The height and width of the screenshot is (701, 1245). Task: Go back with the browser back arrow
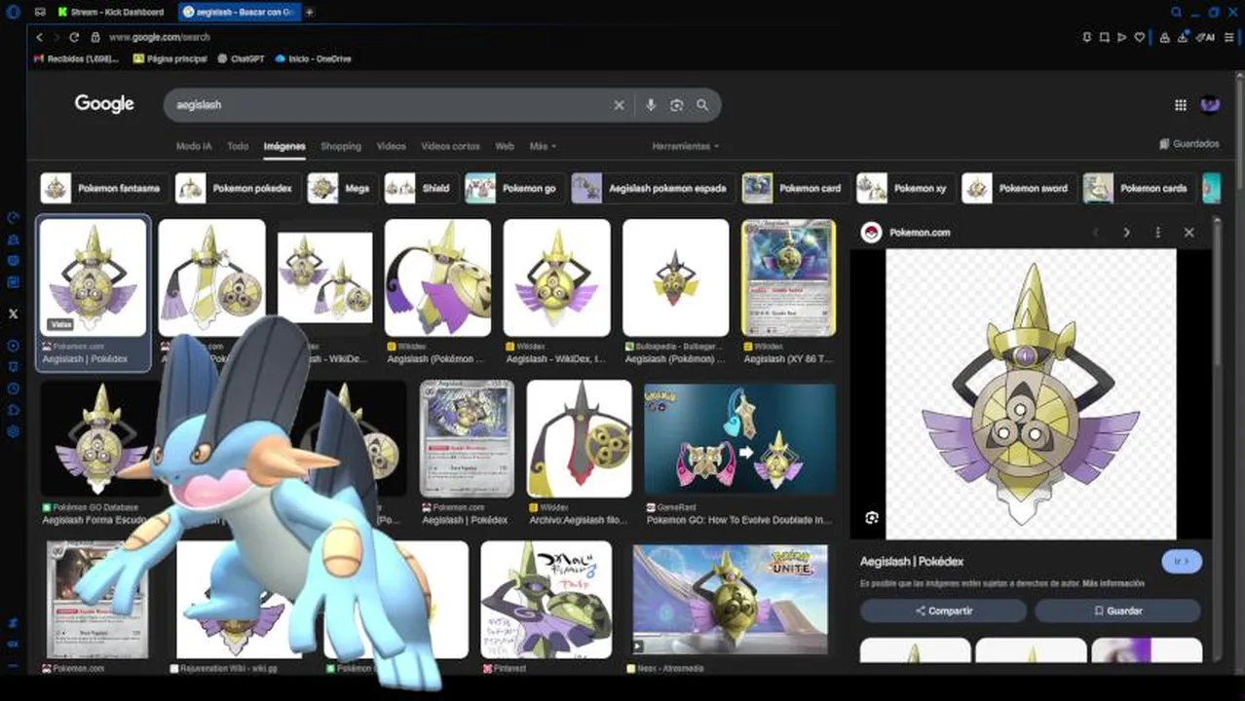39,37
